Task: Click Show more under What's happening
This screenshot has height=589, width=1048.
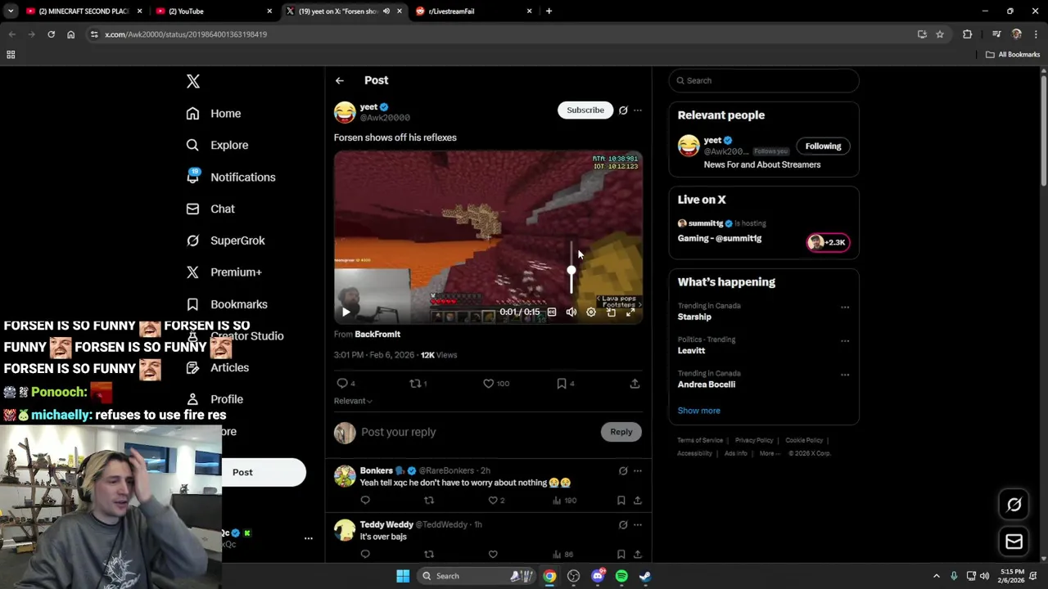Action: tap(698, 411)
